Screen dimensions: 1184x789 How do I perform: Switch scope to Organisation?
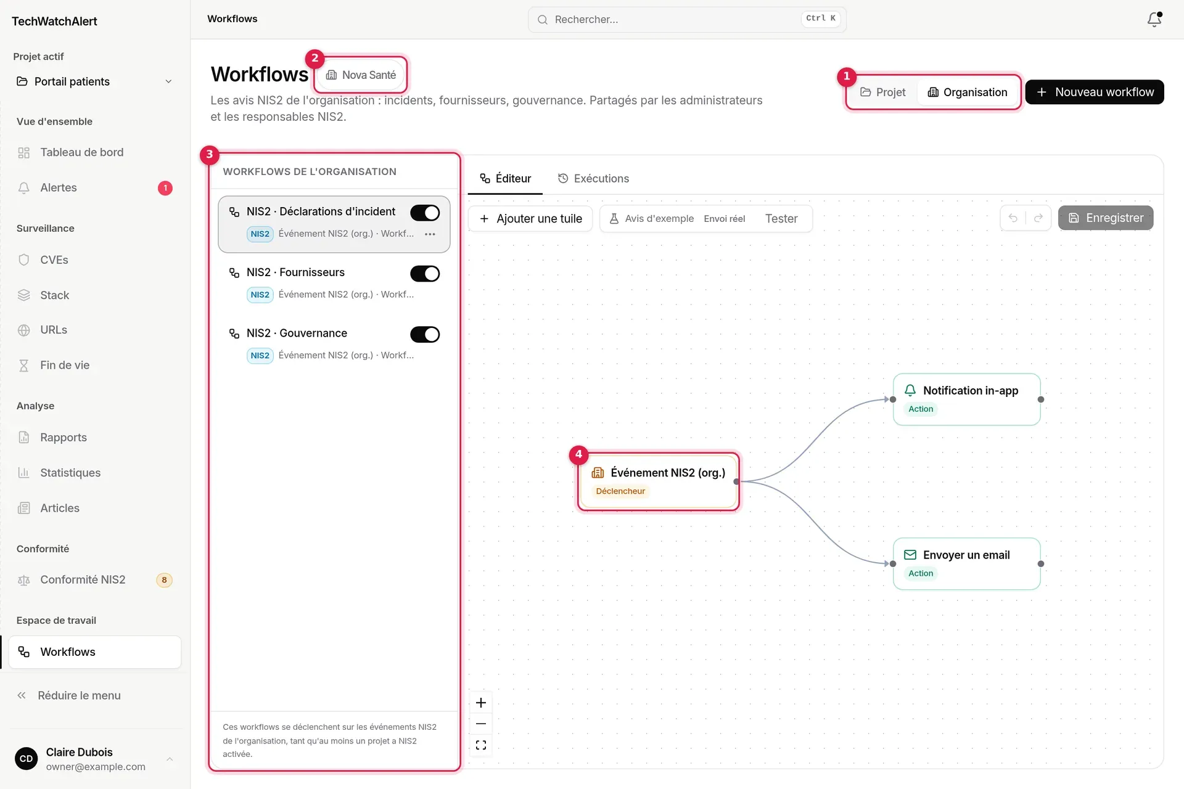coord(968,92)
